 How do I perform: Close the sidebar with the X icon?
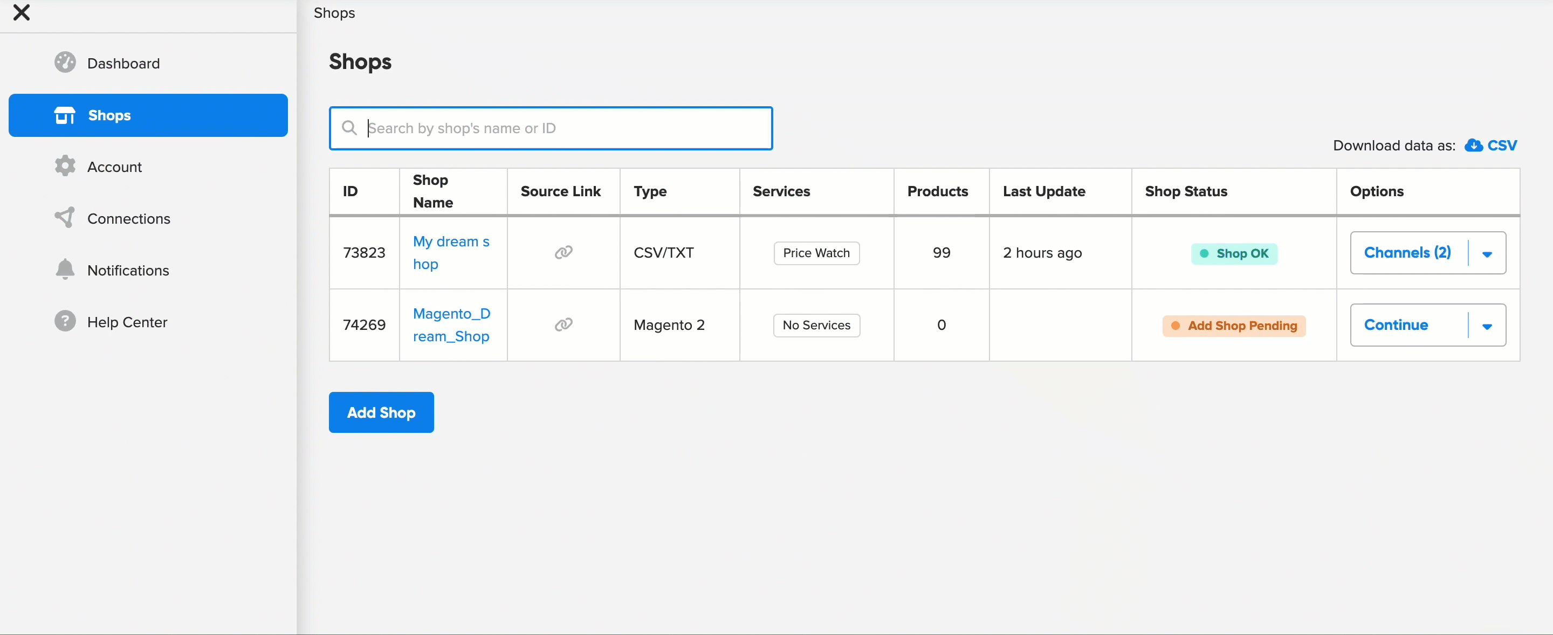click(x=22, y=12)
